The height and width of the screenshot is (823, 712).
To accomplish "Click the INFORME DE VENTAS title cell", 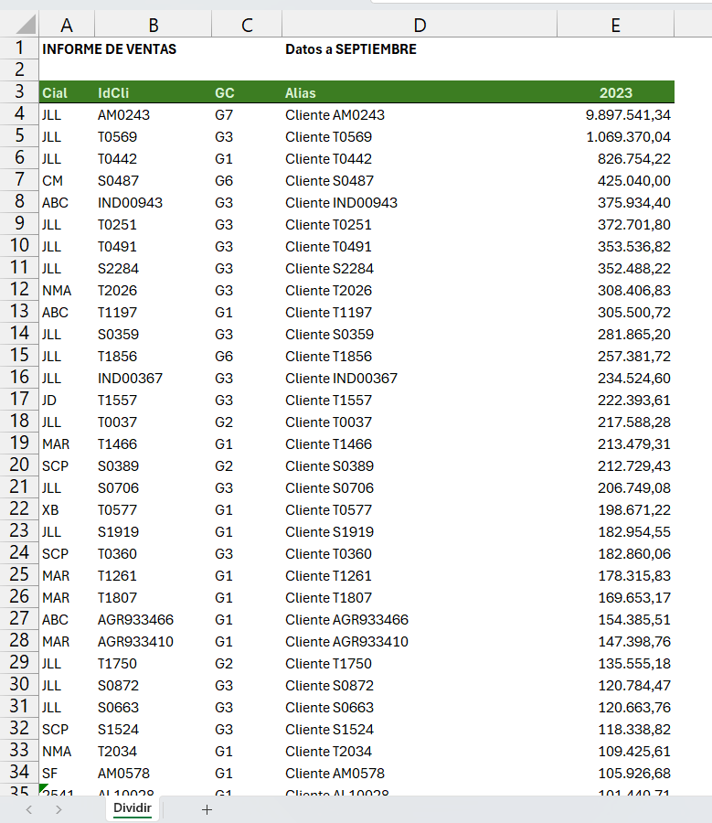I will coord(109,48).
